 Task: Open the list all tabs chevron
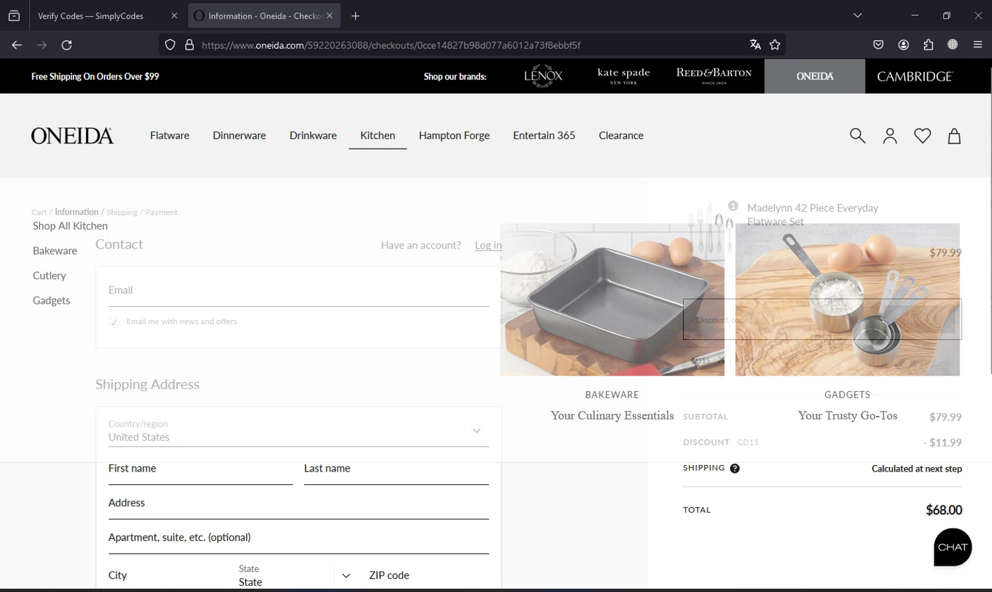[858, 16]
